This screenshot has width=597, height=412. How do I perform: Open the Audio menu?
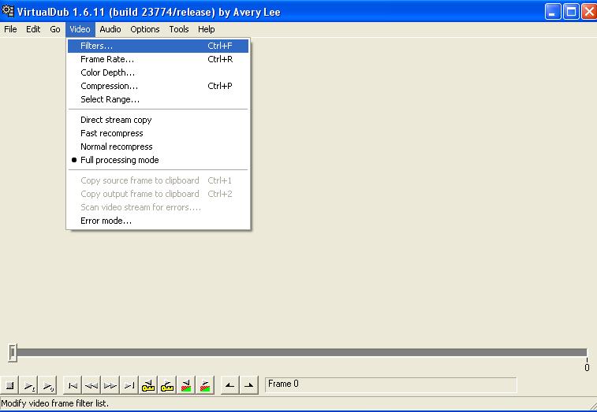110,29
